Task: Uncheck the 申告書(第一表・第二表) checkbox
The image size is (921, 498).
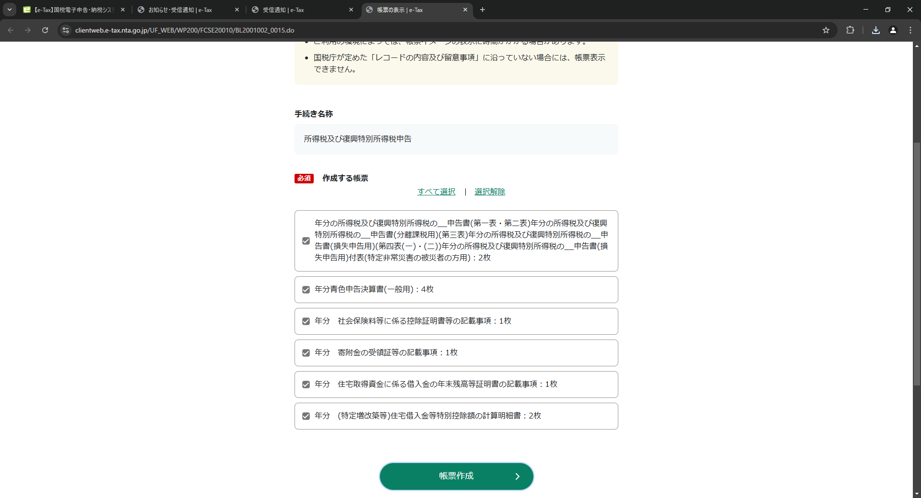Action: [306, 241]
